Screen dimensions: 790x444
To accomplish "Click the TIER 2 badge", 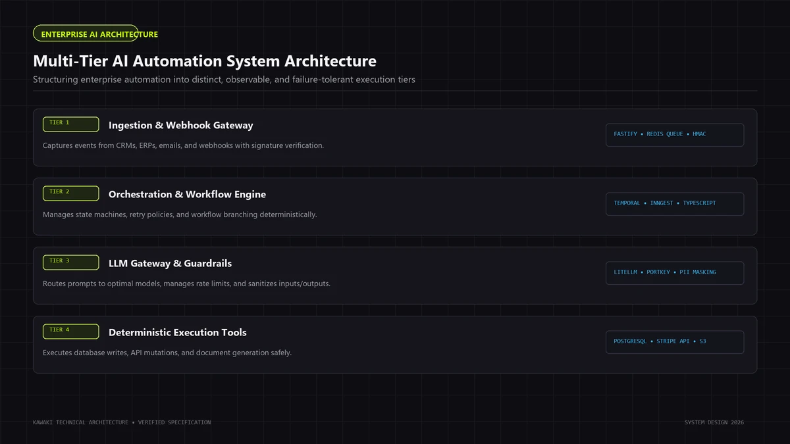I will tap(71, 193).
